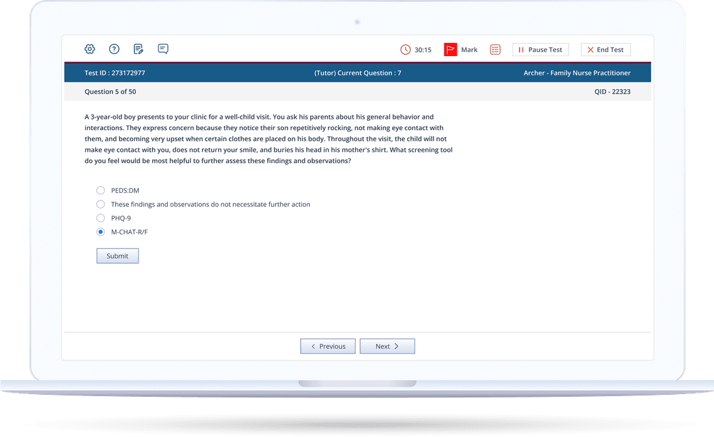Click the Question 5 of 50 label

(x=110, y=92)
